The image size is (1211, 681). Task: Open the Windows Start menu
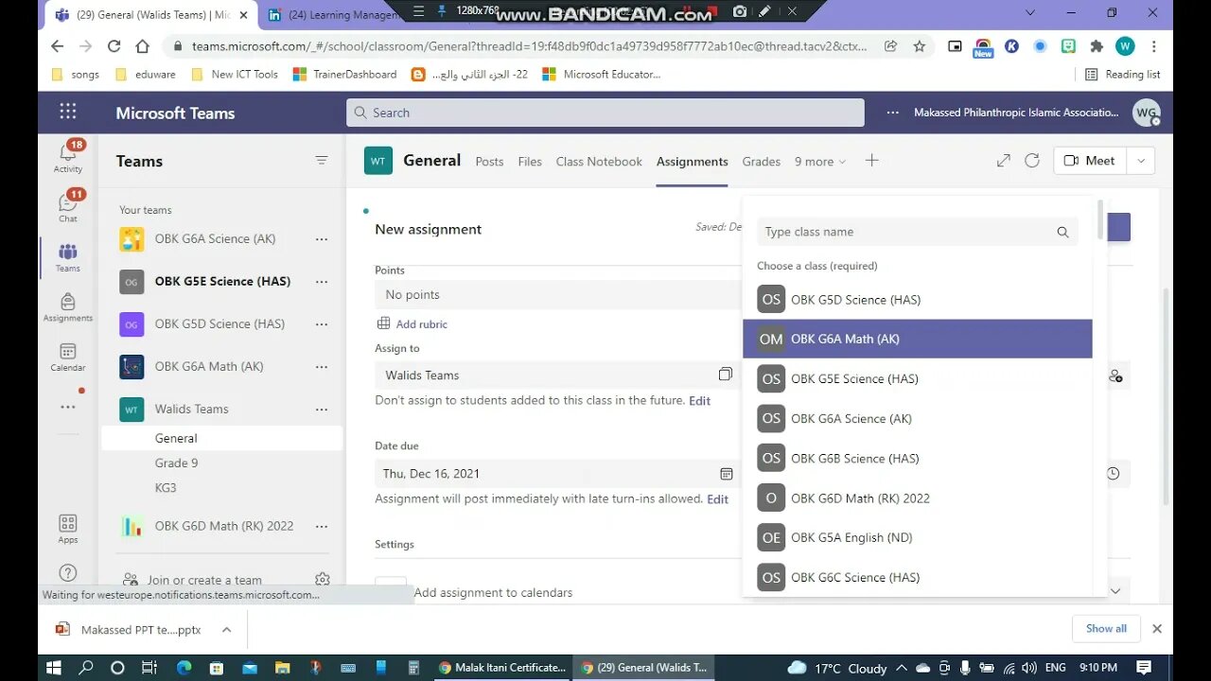(54, 668)
